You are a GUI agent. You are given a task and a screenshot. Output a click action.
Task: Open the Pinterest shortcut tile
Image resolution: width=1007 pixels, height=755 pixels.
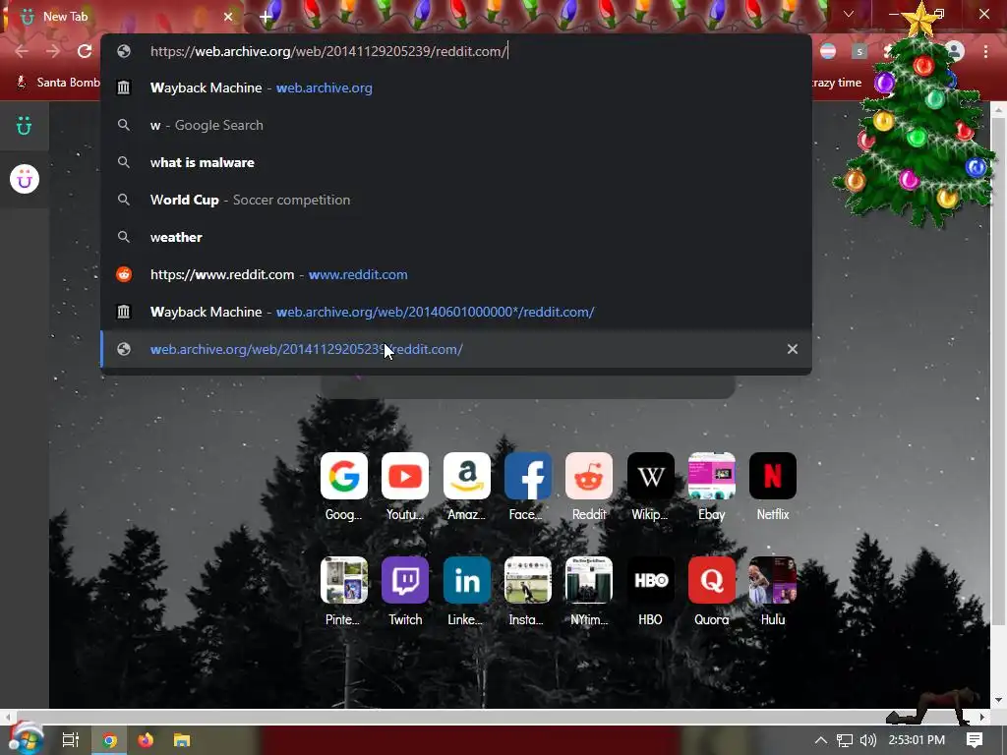tap(343, 580)
